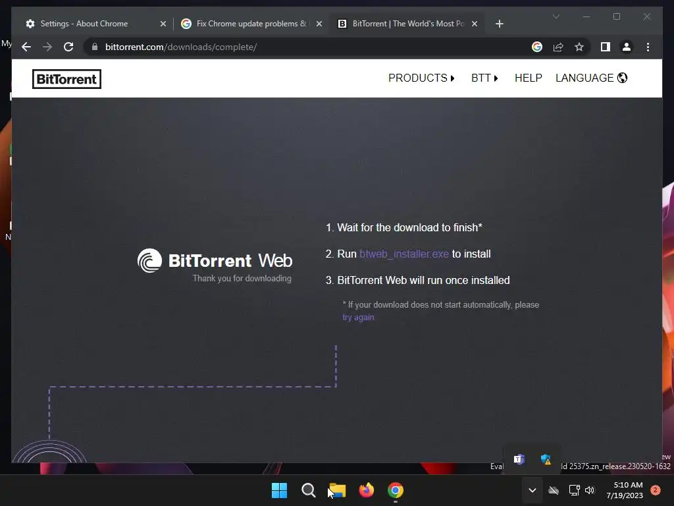Click the Google icon in address bar
The height and width of the screenshot is (506, 674).
[x=537, y=47]
